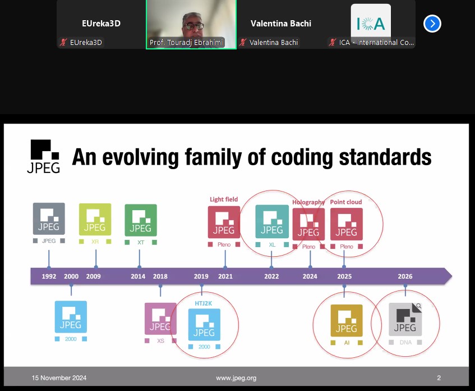The width and height of the screenshot is (475, 391).
Task: Click the Holography JPEG Pleno icon
Action: (308, 224)
